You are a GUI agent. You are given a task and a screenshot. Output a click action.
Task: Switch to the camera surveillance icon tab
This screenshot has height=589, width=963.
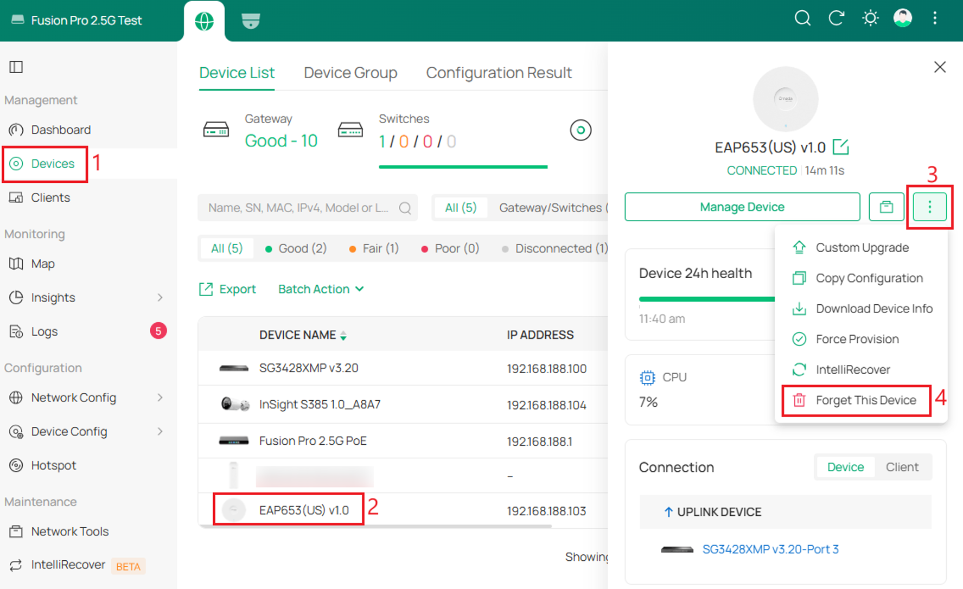(x=251, y=21)
